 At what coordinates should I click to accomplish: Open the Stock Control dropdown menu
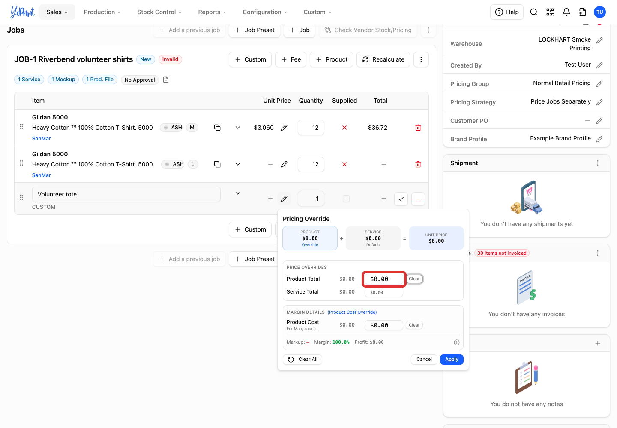click(159, 12)
